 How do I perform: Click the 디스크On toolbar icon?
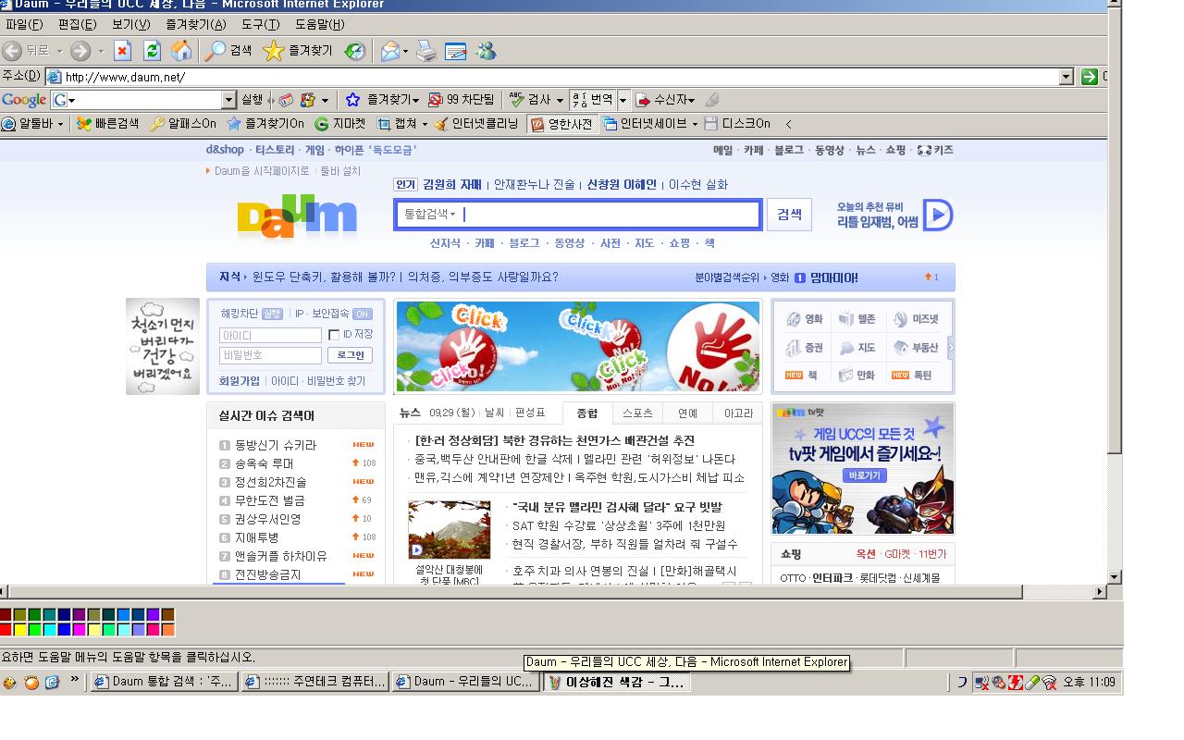coord(710,123)
